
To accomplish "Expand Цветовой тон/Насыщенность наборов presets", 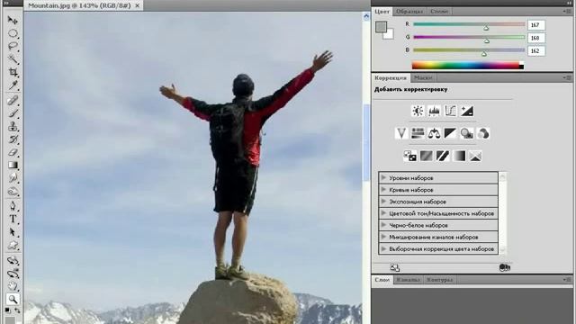I will point(383,213).
